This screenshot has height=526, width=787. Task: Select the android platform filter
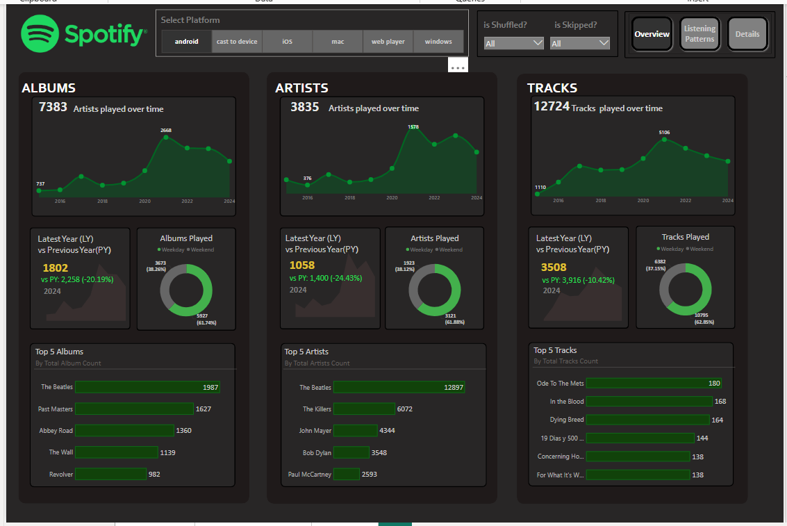point(186,42)
